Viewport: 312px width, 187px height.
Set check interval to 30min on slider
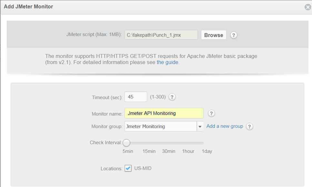[x=169, y=143]
